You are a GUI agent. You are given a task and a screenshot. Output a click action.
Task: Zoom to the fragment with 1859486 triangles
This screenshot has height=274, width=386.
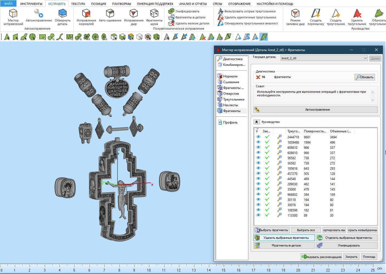point(279,142)
